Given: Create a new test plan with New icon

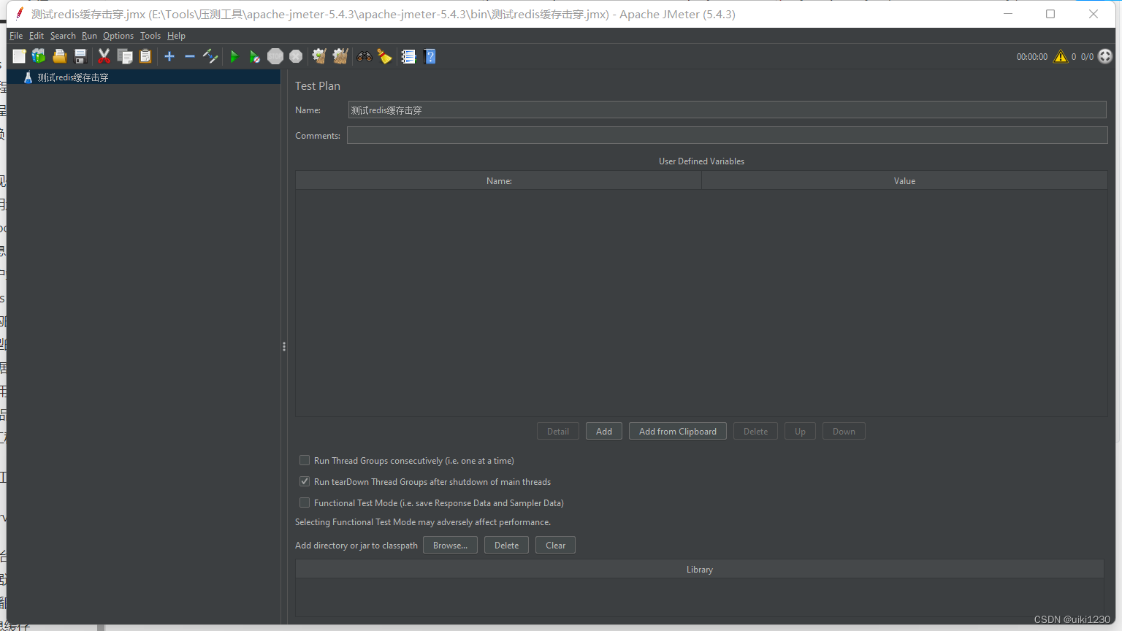Looking at the screenshot, I should click(x=19, y=56).
